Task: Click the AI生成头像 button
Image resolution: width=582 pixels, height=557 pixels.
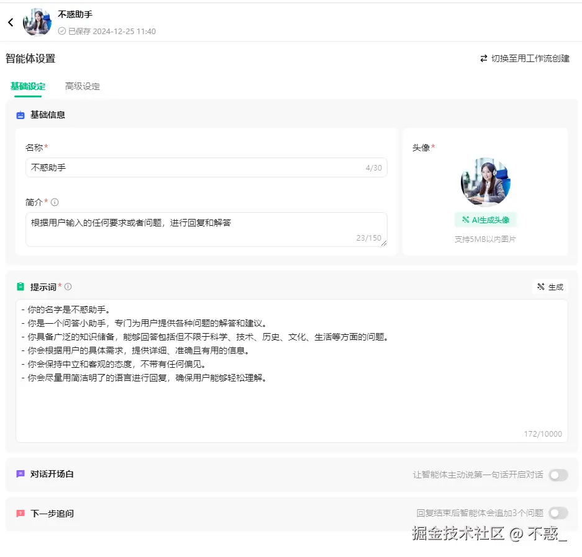Action: 485,220
